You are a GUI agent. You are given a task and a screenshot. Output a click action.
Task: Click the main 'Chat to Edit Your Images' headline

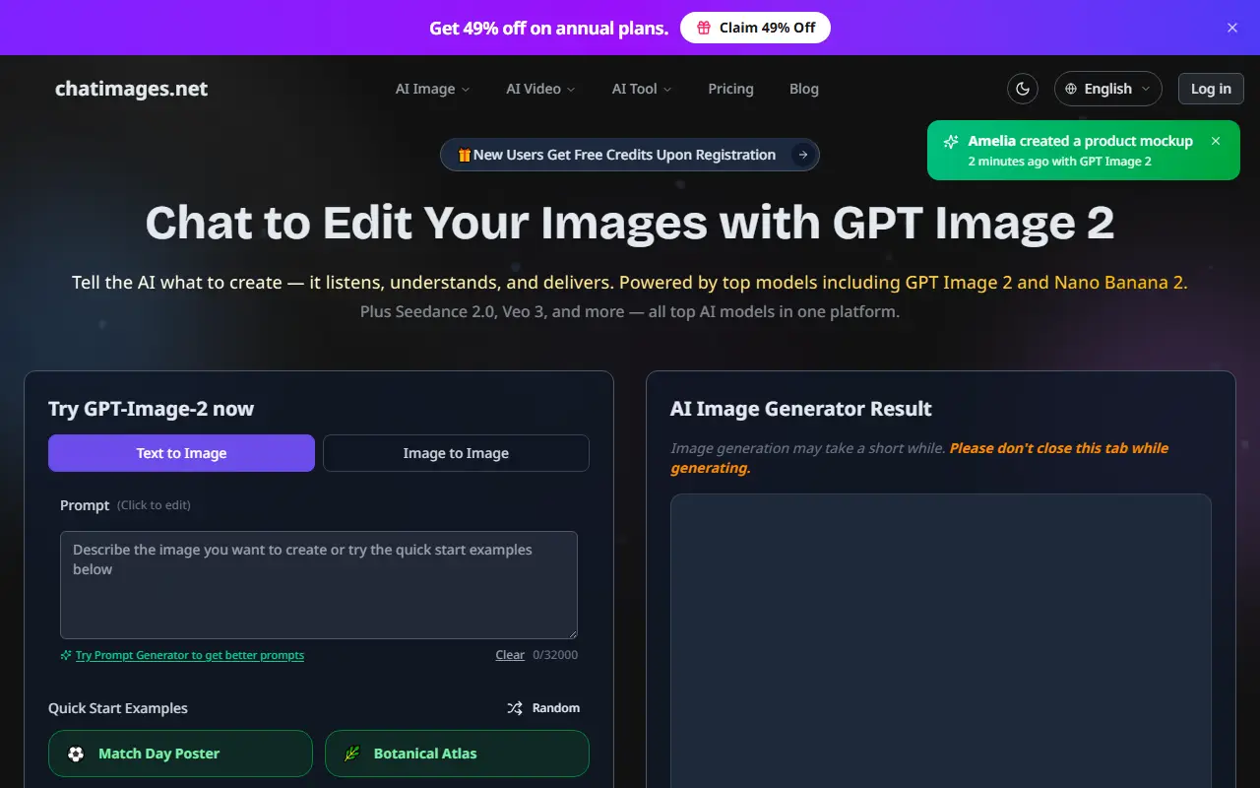tap(630, 224)
